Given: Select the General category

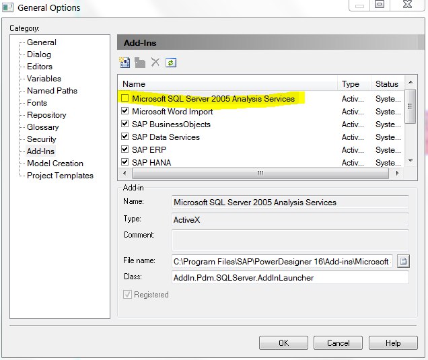Looking at the screenshot, I should tap(42, 42).
